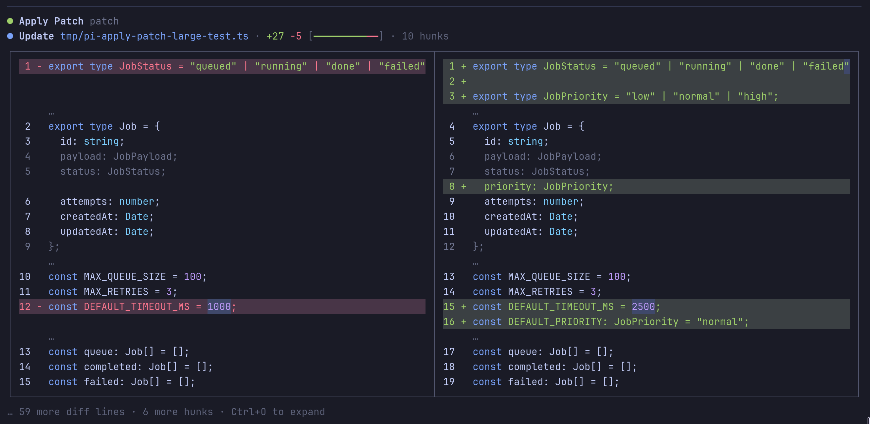This screenshot has height=424, width=870.
Task: Click the '6 more hunks' text
Action: tap(178, 412)
